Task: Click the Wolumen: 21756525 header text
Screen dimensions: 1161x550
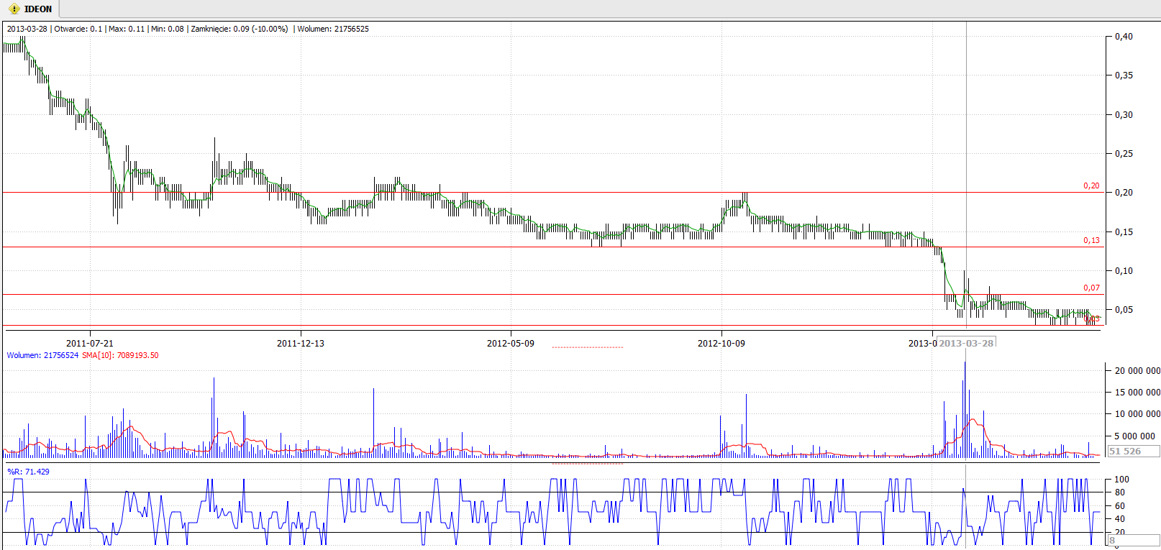Action: 333,29
